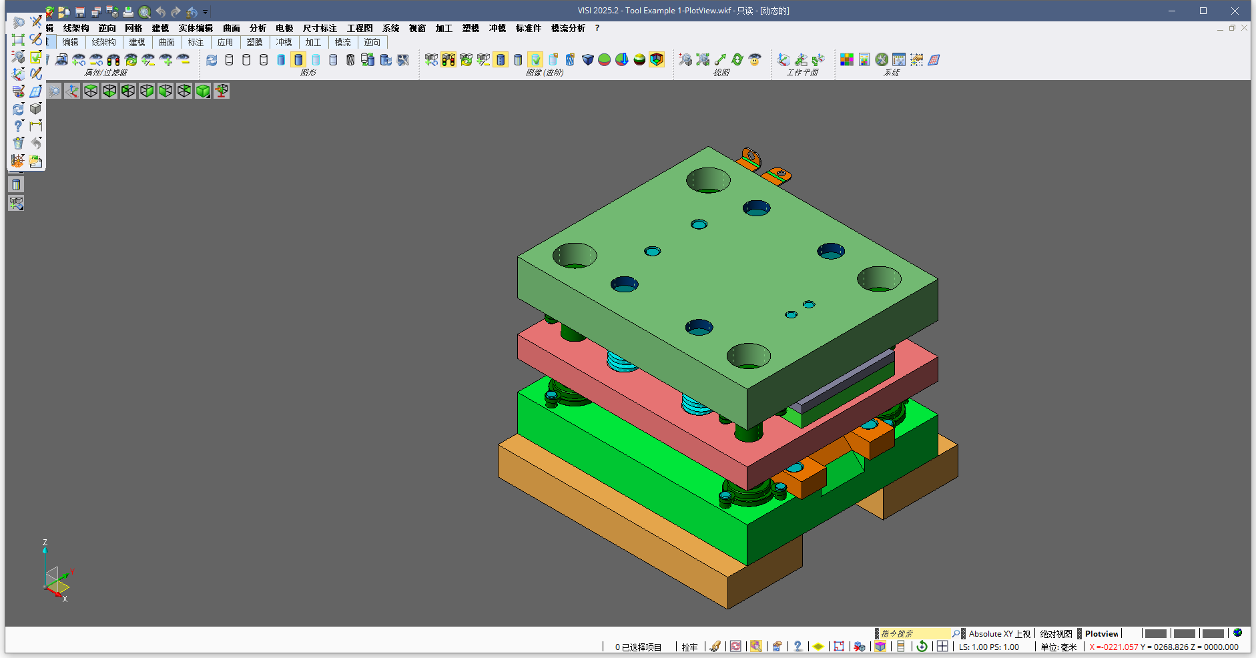This screenshot has height=658, width=1256.
Task: Click the round wrench settings icon in 系统
Action: (882, 60)
